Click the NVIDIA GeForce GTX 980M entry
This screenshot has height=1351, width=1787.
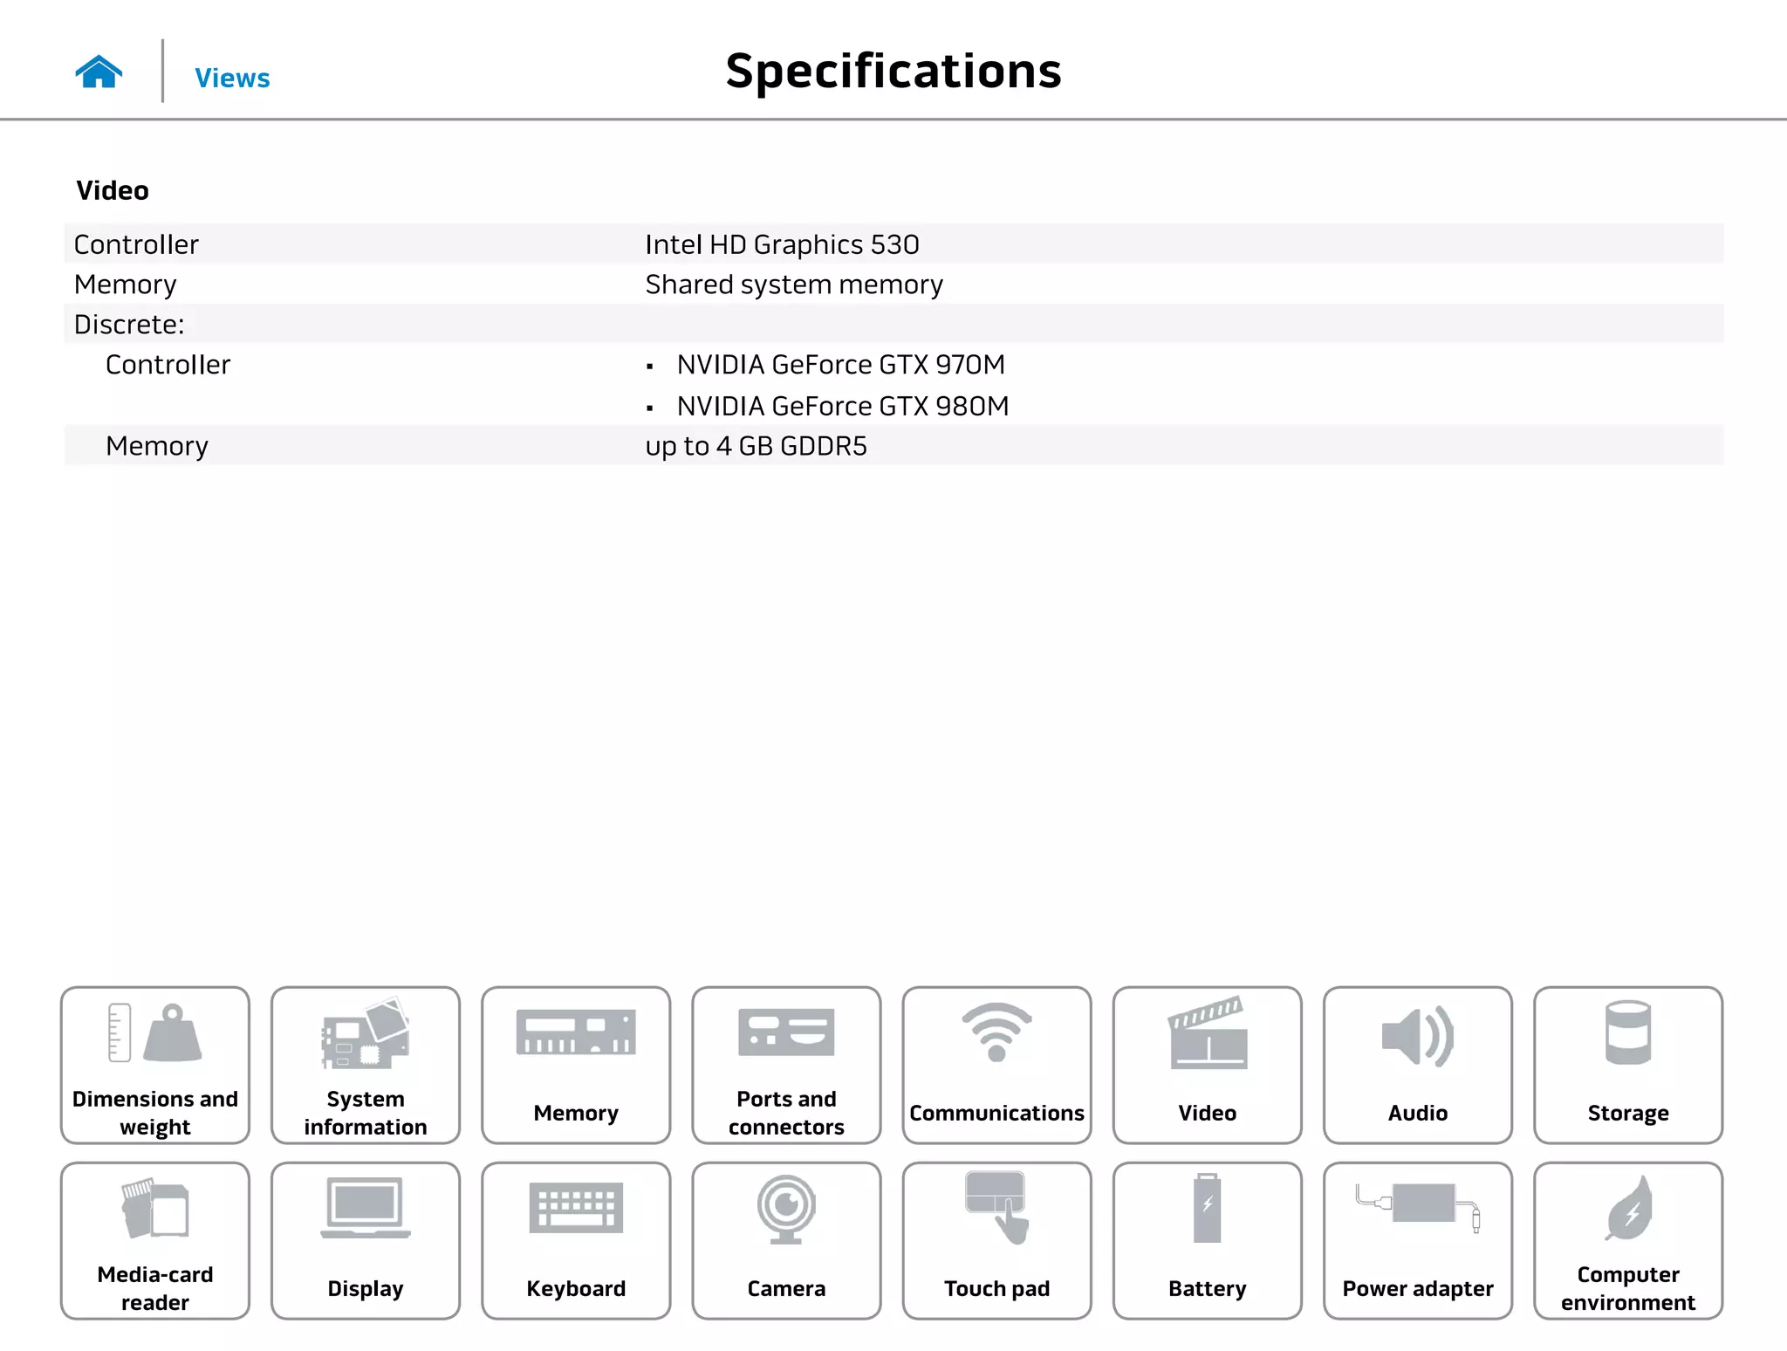(x=842, y=407)
